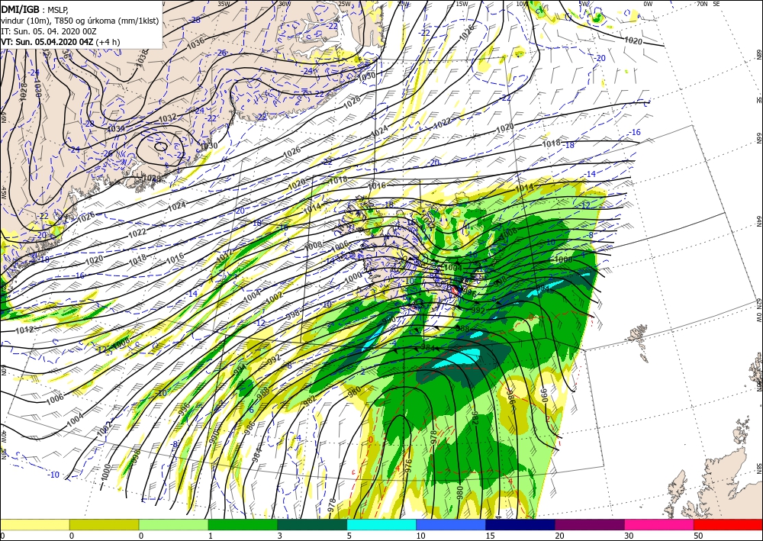The height and width of the screenshot is (541, 763).
Task: Click the 'vindur (10m), T850 og úrkoma' line
Action: pos(80,21)
